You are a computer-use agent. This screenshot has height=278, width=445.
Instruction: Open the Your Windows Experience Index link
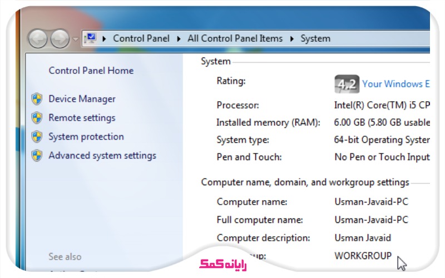pos(396,84)
